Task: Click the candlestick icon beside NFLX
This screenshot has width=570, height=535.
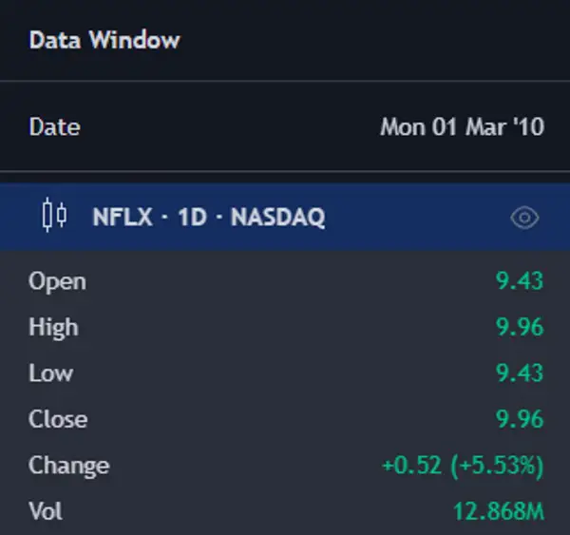Action: pos(55,217)
